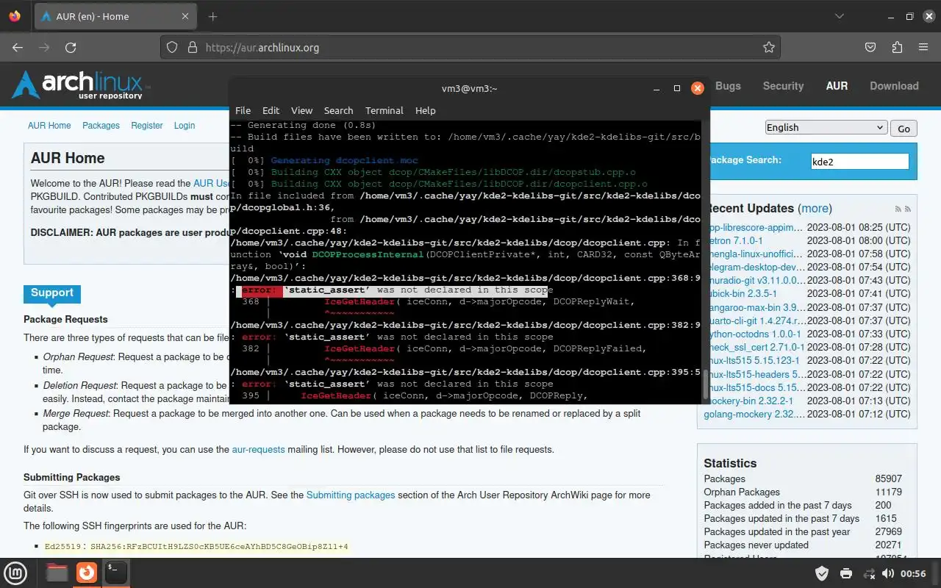Open Recent Updates (more) link
This screenshot has height=588, width=941.
[x=815, y=208]
